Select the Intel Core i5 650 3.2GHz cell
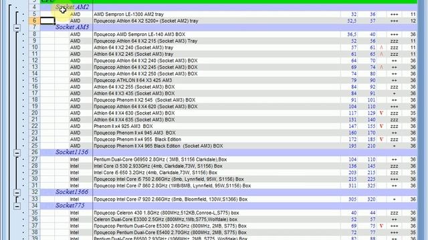The width and height of the screenshot is (428, 240). pos(217,173)
